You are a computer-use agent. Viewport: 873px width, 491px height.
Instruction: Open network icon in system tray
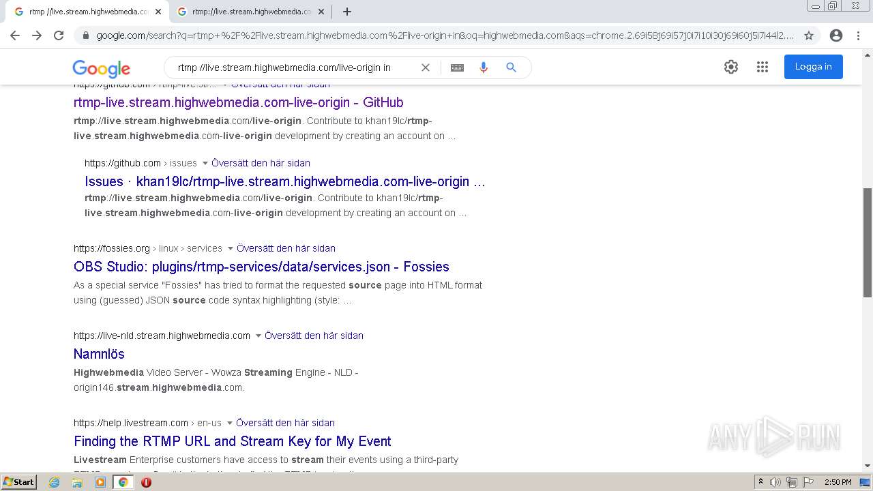pos(791,482)
